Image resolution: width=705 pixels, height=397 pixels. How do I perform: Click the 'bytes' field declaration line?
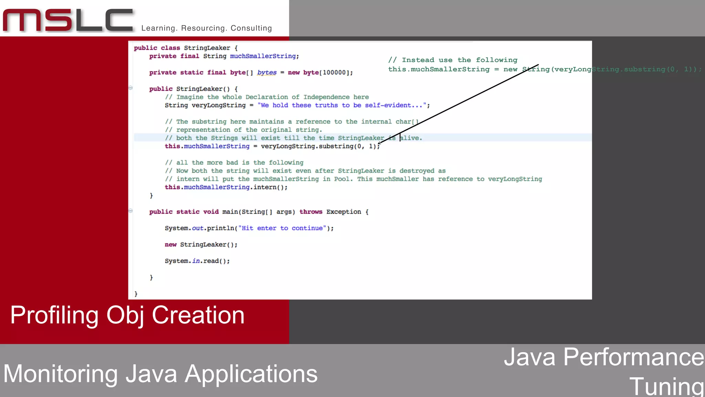tap(251, 73)
